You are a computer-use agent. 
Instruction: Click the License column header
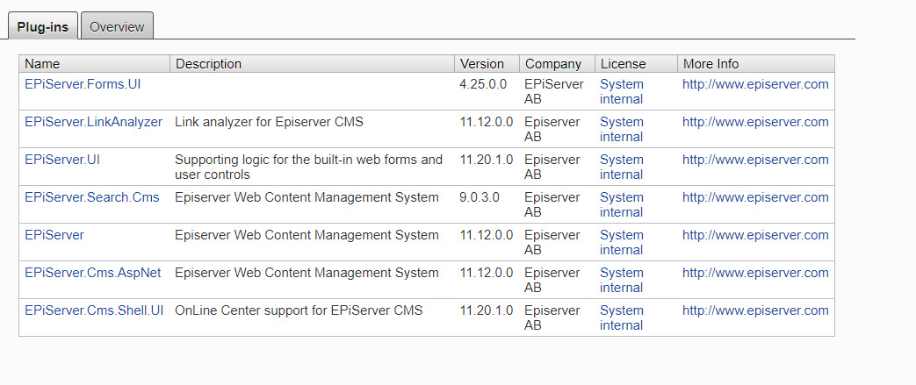point(623,64)
